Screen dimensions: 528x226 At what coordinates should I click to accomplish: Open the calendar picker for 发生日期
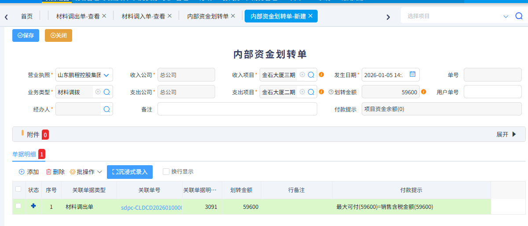[x=412, y=74]
